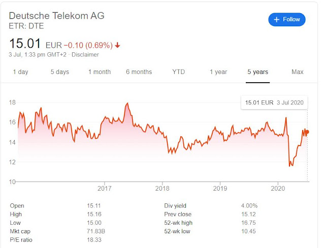Image resolution: width=325 pixels, height=248 pixels.
Task: Click the ETR: DTE ticker text
Action: pos(24,25)
